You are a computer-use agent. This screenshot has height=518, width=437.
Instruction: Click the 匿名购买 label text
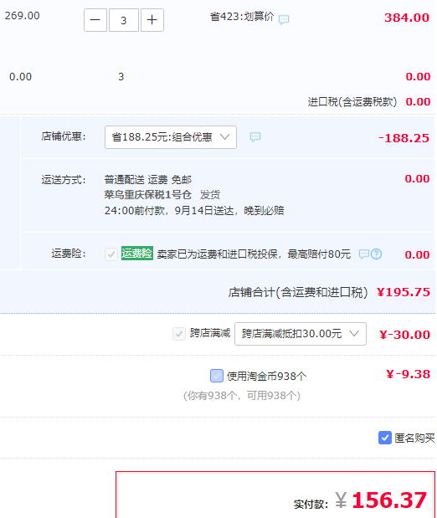click(414, 438)
